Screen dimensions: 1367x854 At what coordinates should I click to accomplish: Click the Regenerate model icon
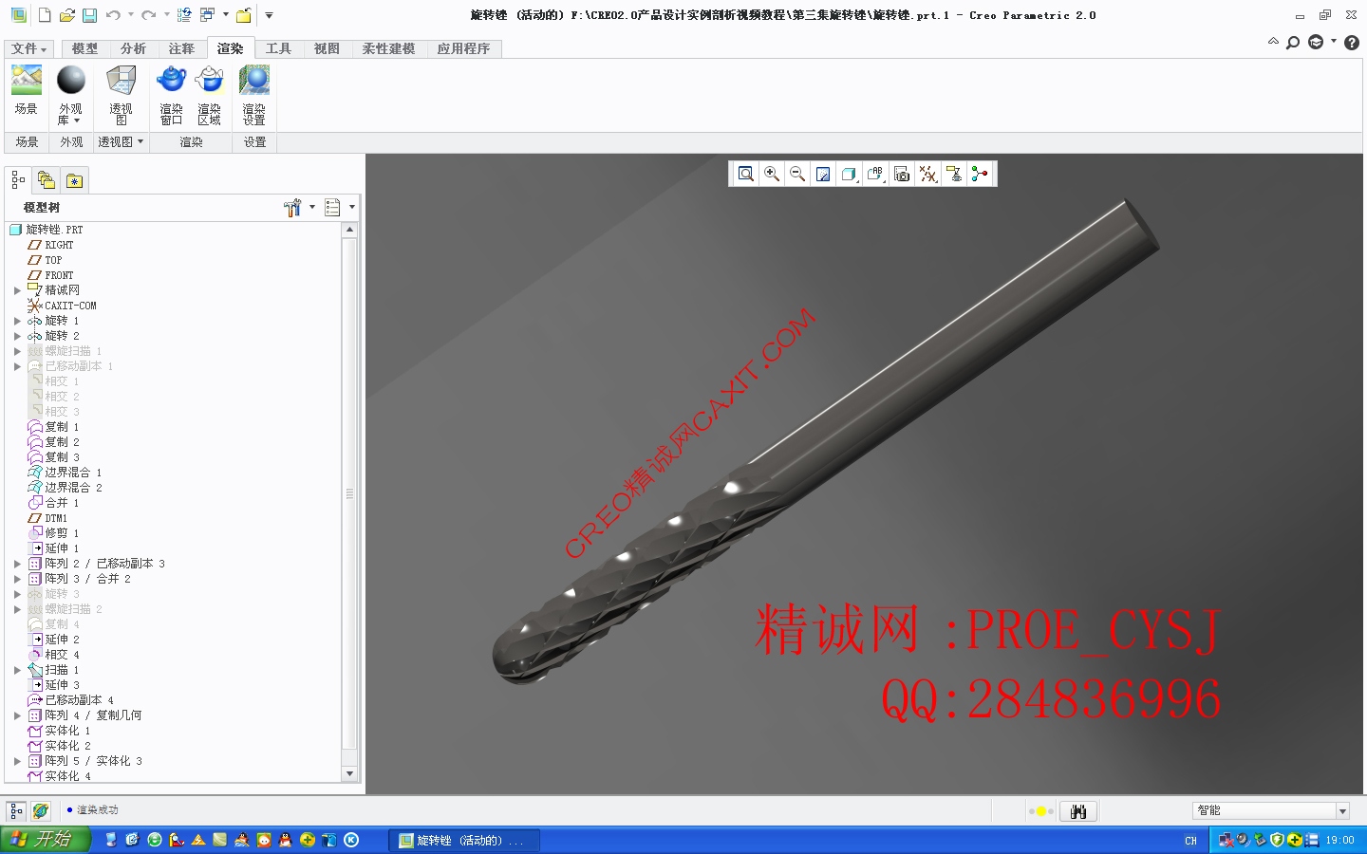184,15
